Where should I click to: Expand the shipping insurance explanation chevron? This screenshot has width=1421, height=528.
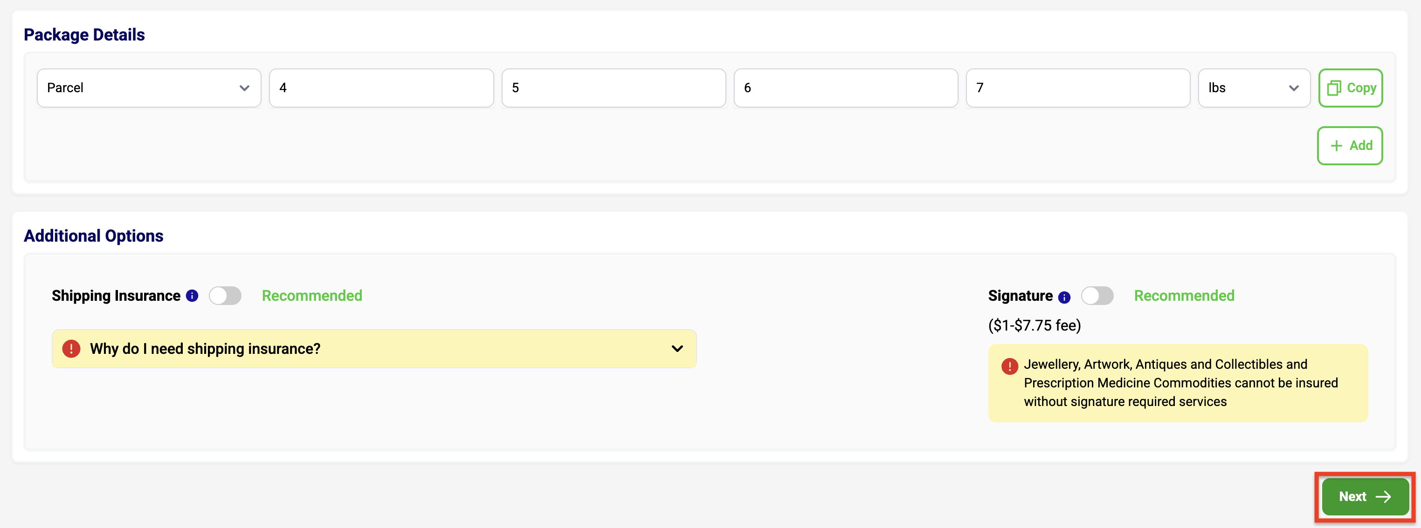(x=677, y=349)
